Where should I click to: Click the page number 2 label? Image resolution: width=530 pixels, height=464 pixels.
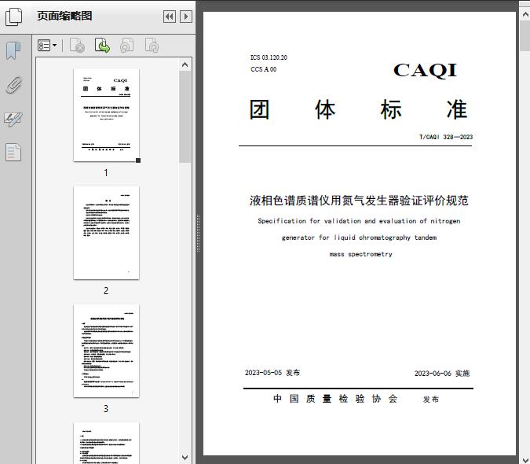point(106,290)
